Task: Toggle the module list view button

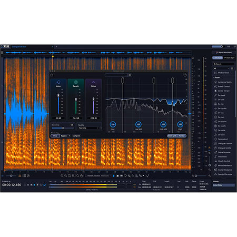Action: pyautogui.click(x=232, y=68)
